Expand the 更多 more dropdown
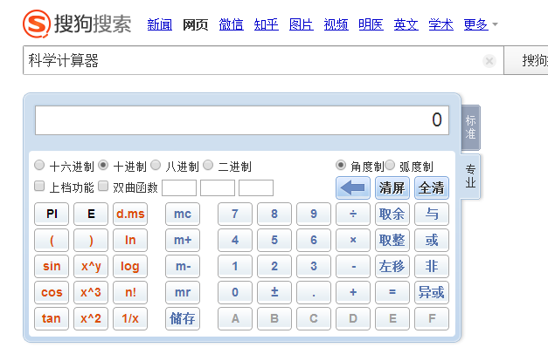The height and width of the screenshot is (361, 548). tap(480, 24)
